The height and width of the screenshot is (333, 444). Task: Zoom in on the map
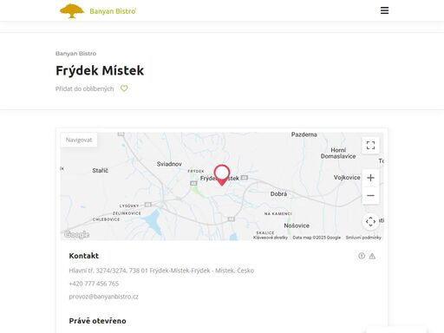click(x=370, y=178)
